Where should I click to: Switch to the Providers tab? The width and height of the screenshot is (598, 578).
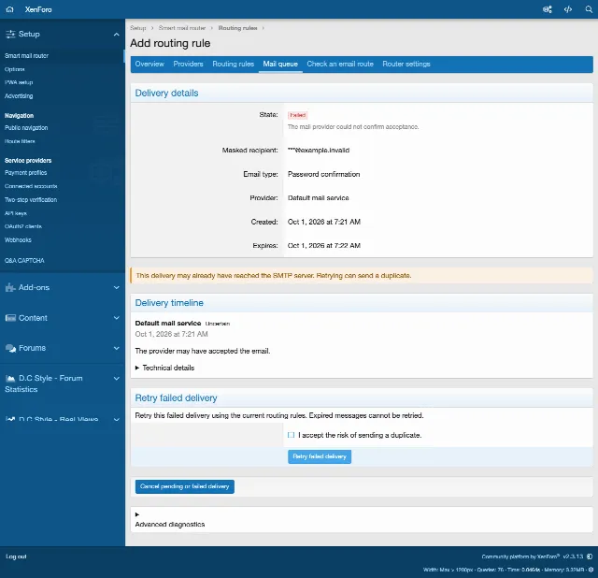click(189, 65)
